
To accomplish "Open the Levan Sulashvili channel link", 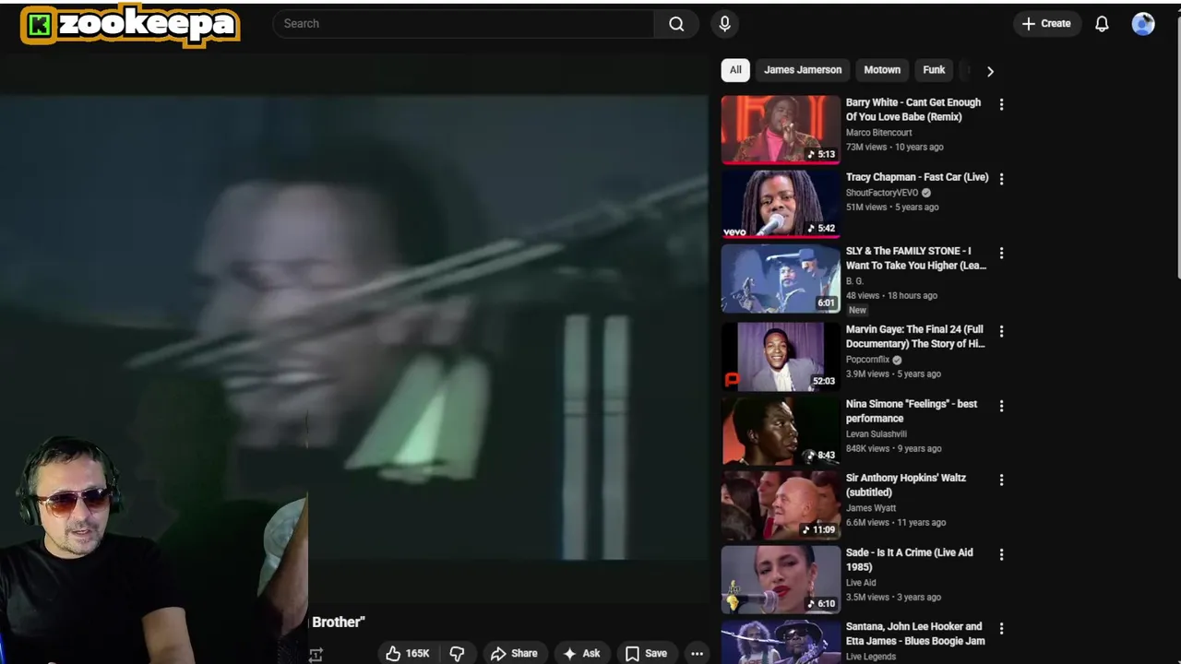I will 877,434.
